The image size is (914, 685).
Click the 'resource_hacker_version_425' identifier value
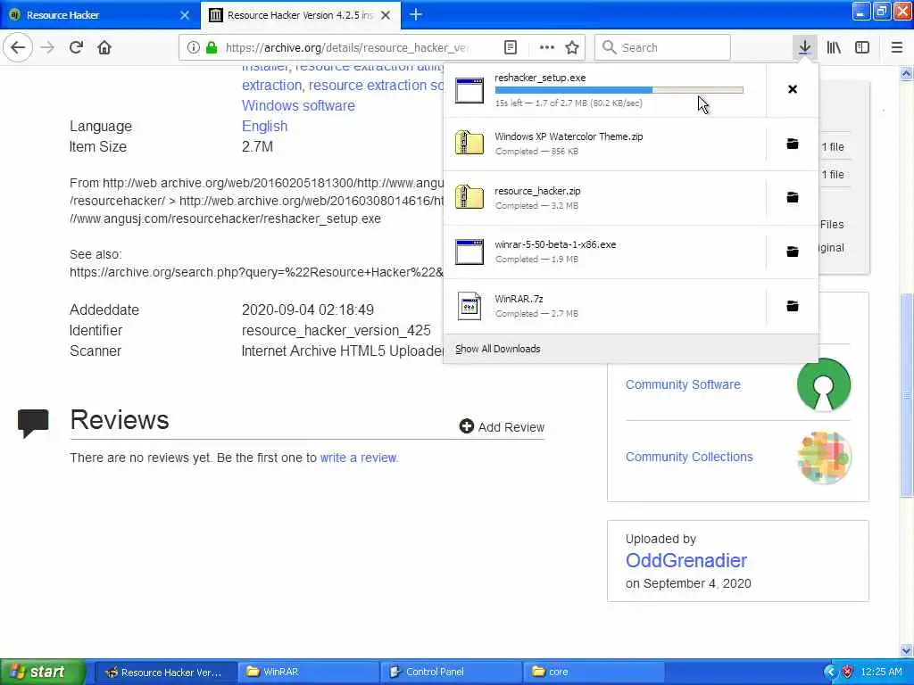coord(337,330)
